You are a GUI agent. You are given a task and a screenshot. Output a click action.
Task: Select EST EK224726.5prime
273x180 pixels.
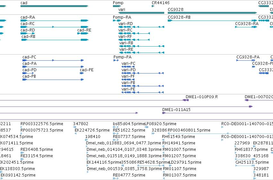click(x=76, y=133)
